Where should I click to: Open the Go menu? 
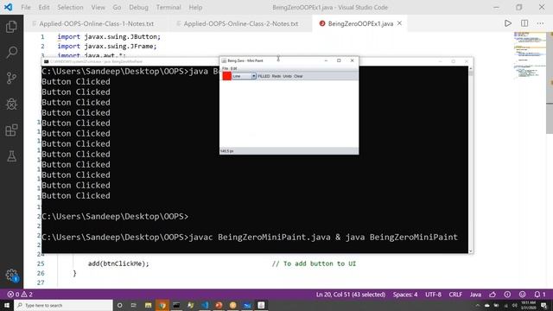(x=117, y=7)
